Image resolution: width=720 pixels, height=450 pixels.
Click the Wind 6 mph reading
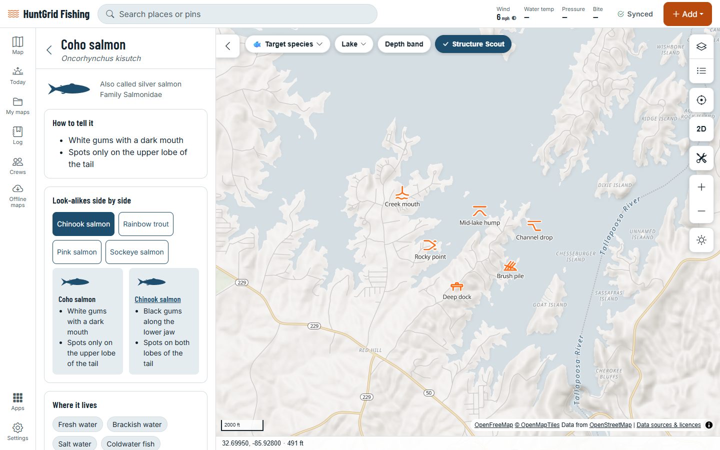506,13
